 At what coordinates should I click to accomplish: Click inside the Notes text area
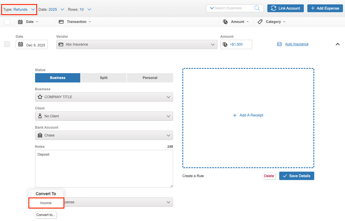tap(104, 169)
